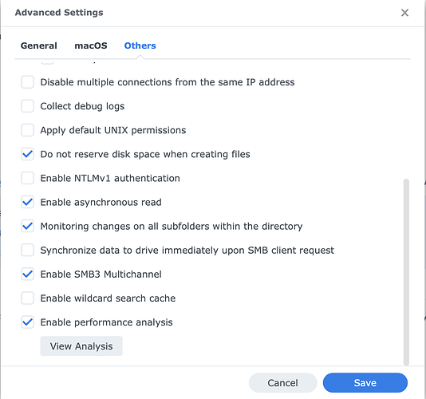This screenshot has height=399, width=426.
Task: Enable Disable multiple connections from same IP
Action: click(x=27, y=82)
